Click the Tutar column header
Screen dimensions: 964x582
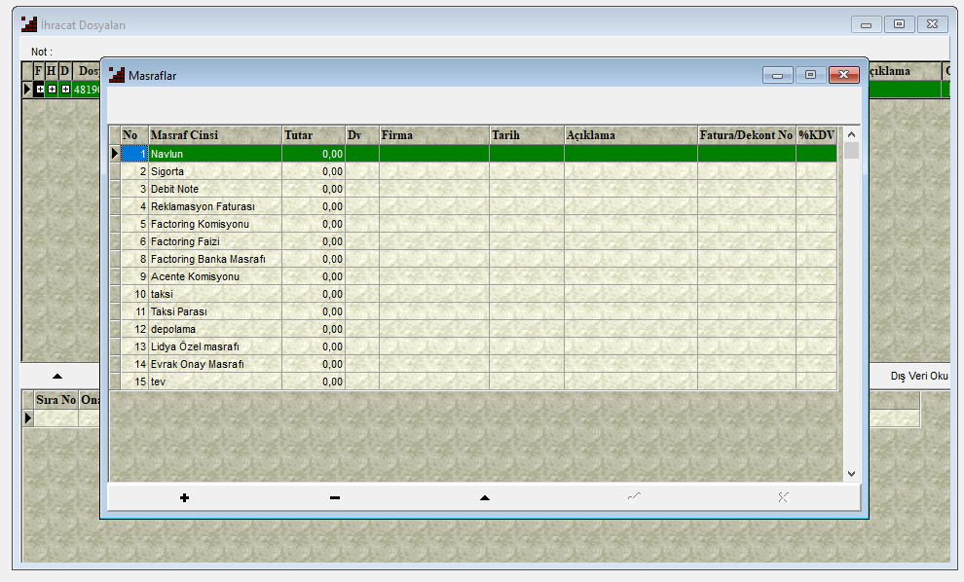[x=313, y=135]
